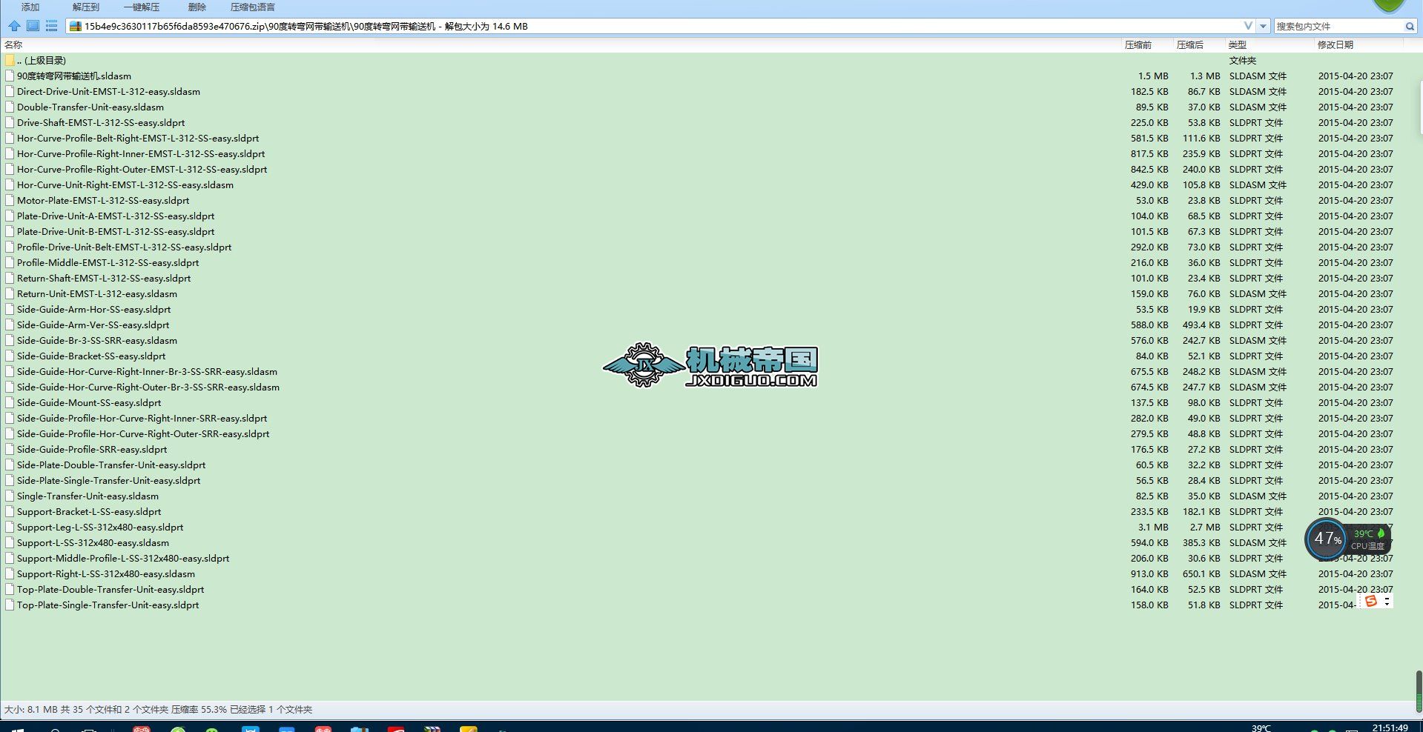
Task: Click the file icon of Top-Plate-Single-Transfer-Unit-easy.sldprt
Action: tap(10, 605)
